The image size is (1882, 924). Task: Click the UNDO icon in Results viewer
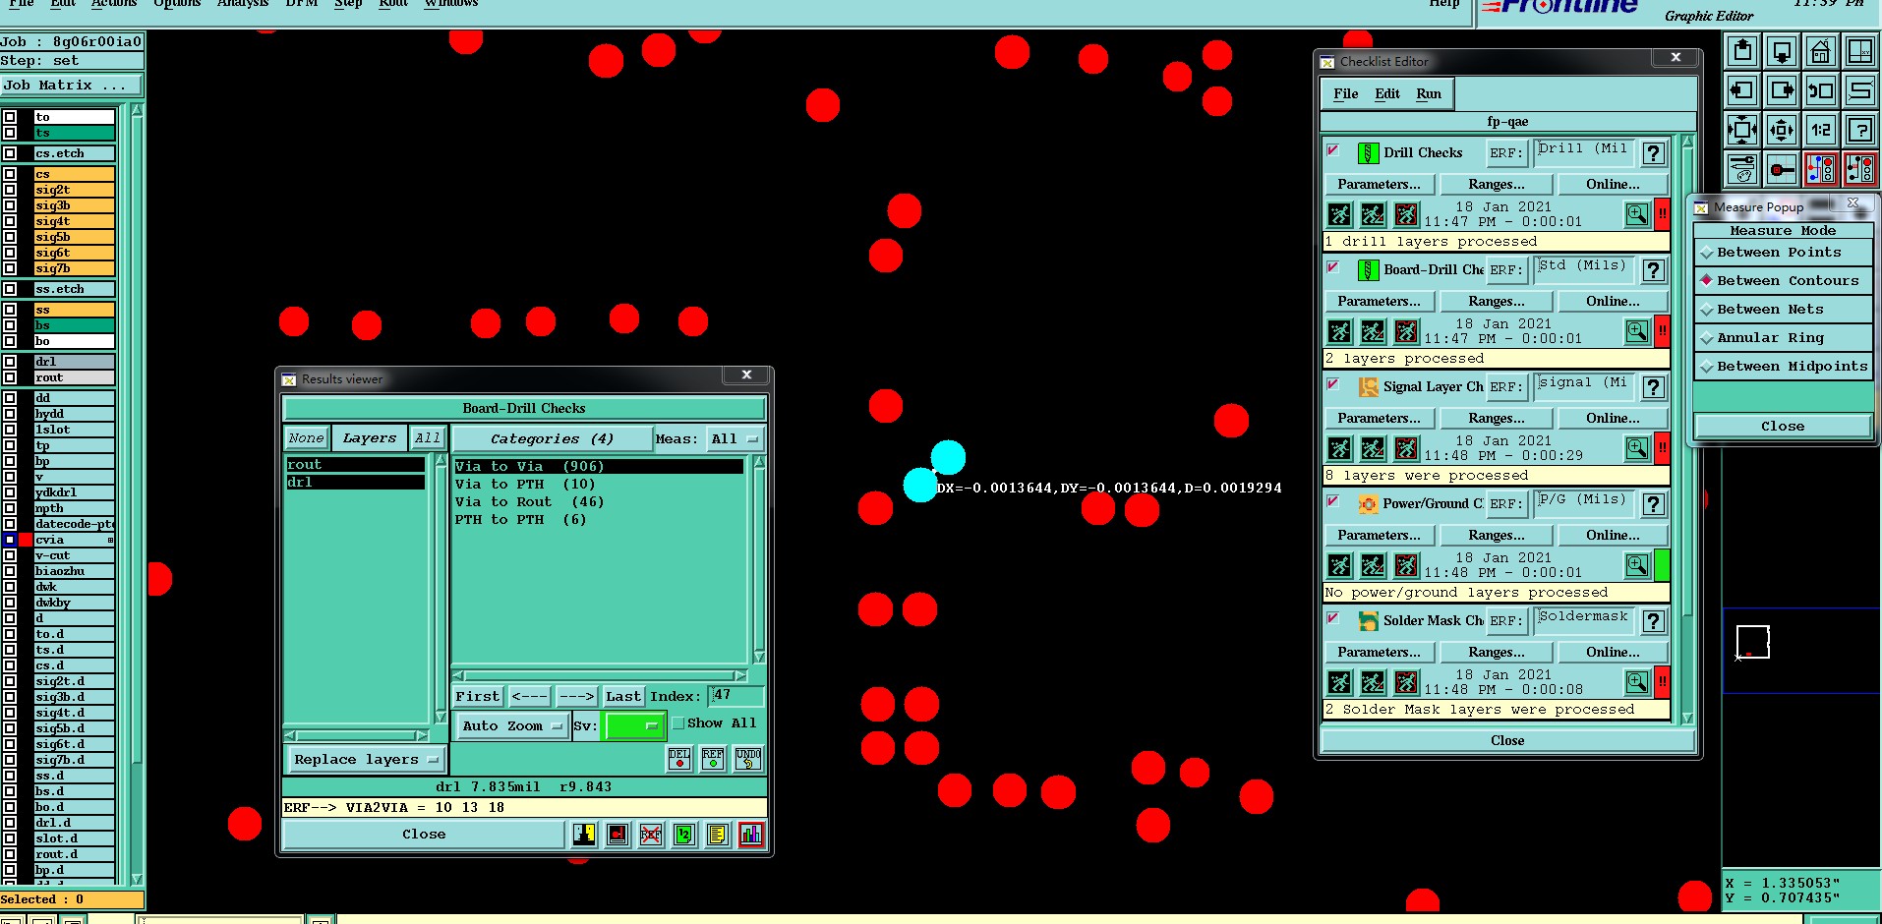tap(748, 758)
